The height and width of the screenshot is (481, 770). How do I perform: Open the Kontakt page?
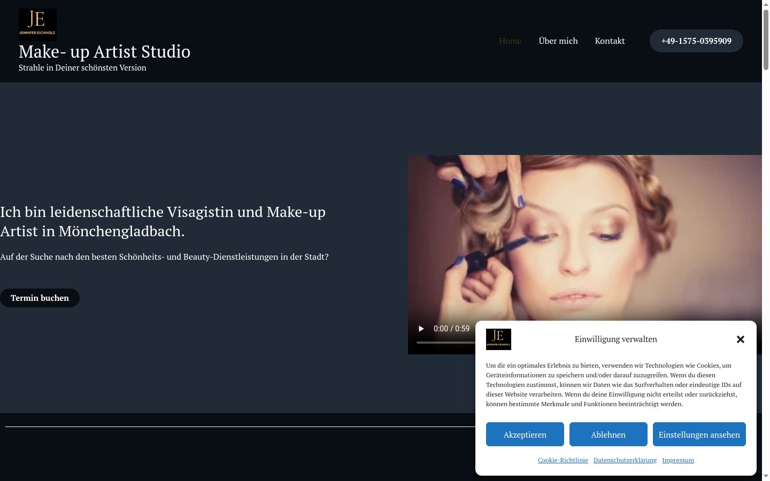click(x=610, y=41)
